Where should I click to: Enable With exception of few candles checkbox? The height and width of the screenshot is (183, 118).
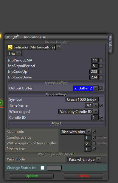(x=94, y=143)
